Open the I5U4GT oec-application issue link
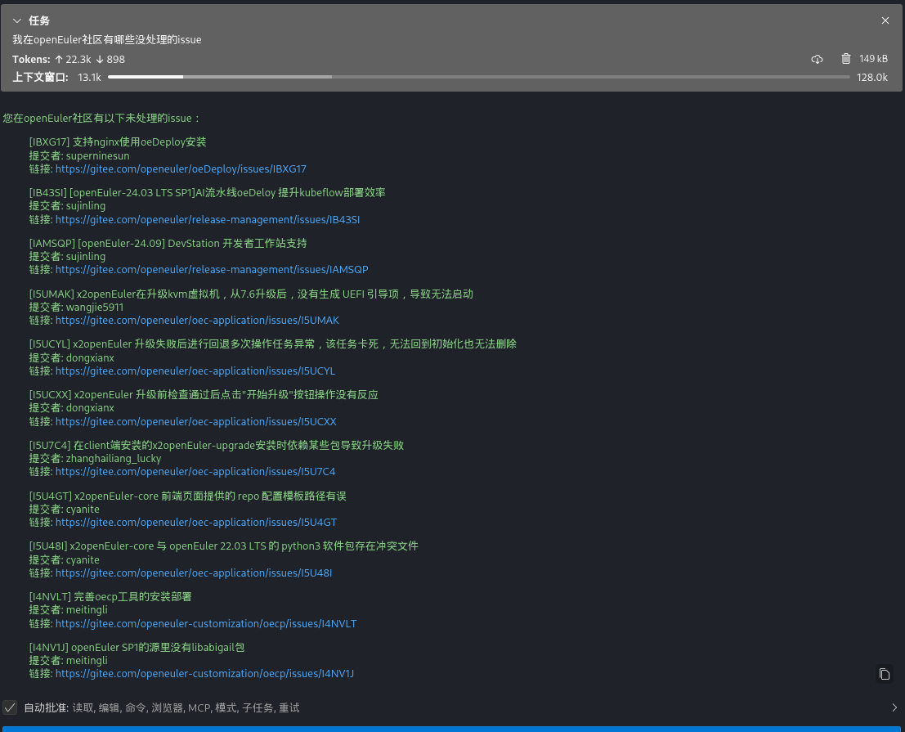Screen dimensions: 905x732 click(x=196, y=523)
